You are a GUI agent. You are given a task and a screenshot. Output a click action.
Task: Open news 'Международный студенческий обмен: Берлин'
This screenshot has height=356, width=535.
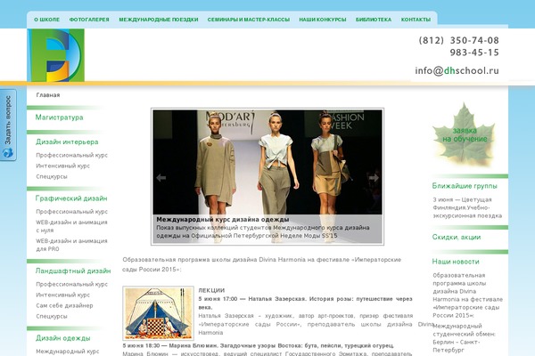tap(465, 338)
